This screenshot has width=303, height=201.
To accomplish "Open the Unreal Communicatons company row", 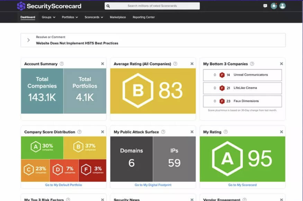I will point(242,75).
